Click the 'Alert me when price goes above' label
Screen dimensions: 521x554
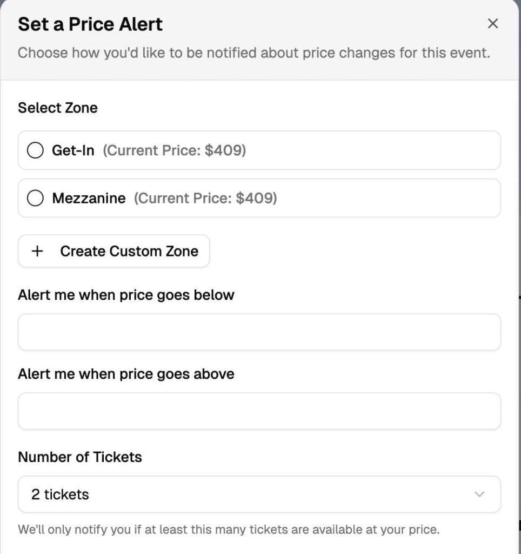126,374
